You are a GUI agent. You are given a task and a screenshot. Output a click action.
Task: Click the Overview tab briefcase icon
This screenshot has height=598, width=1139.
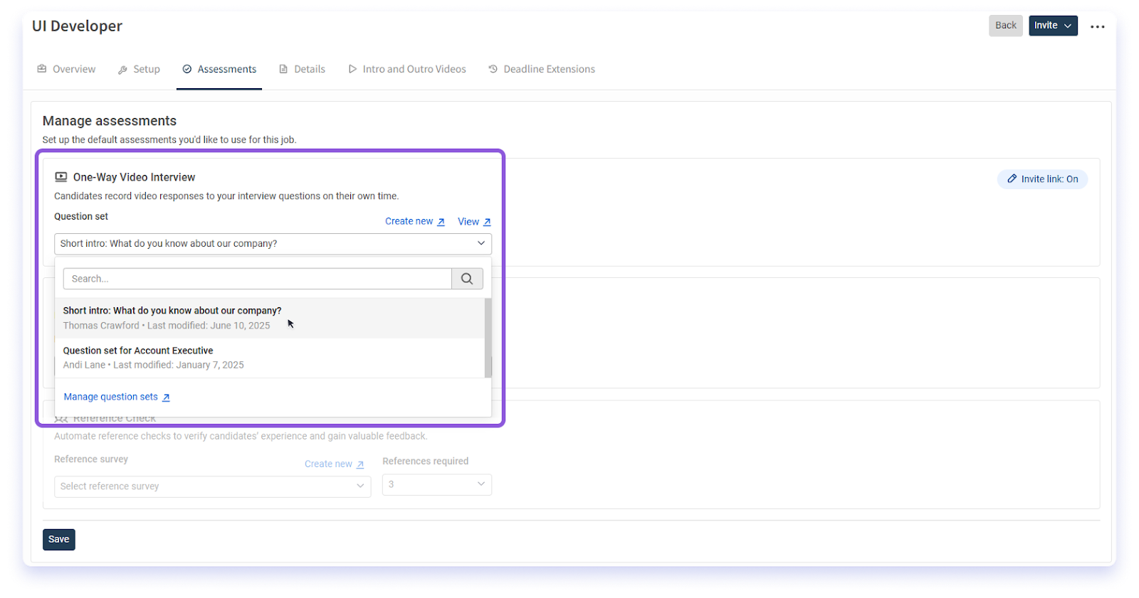[42, 69]
